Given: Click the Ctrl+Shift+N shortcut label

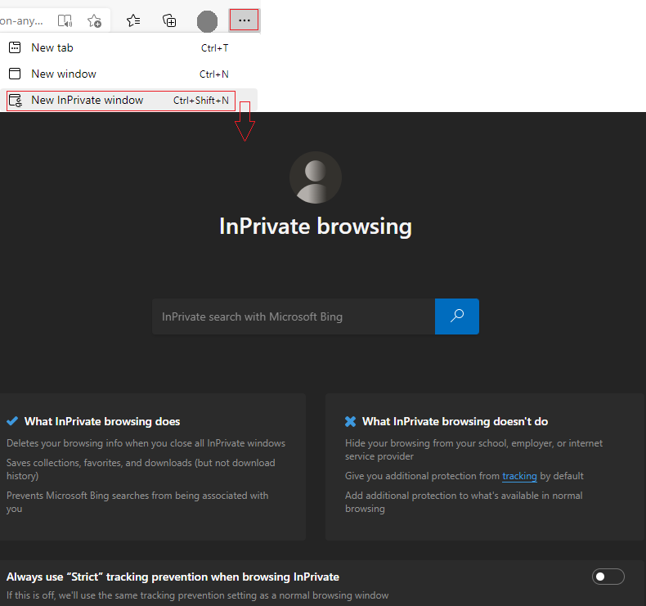Looking at the screenshot, I should click(x=200, y=101).
